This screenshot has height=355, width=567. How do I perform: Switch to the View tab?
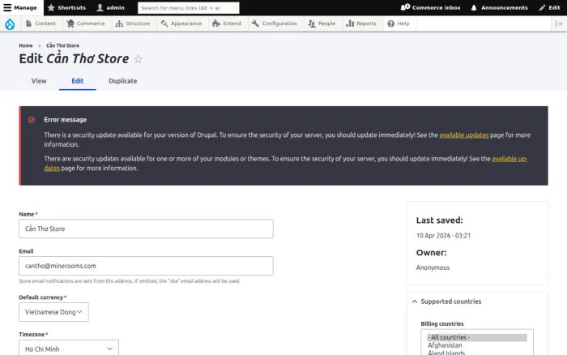(x=39, y=81)
